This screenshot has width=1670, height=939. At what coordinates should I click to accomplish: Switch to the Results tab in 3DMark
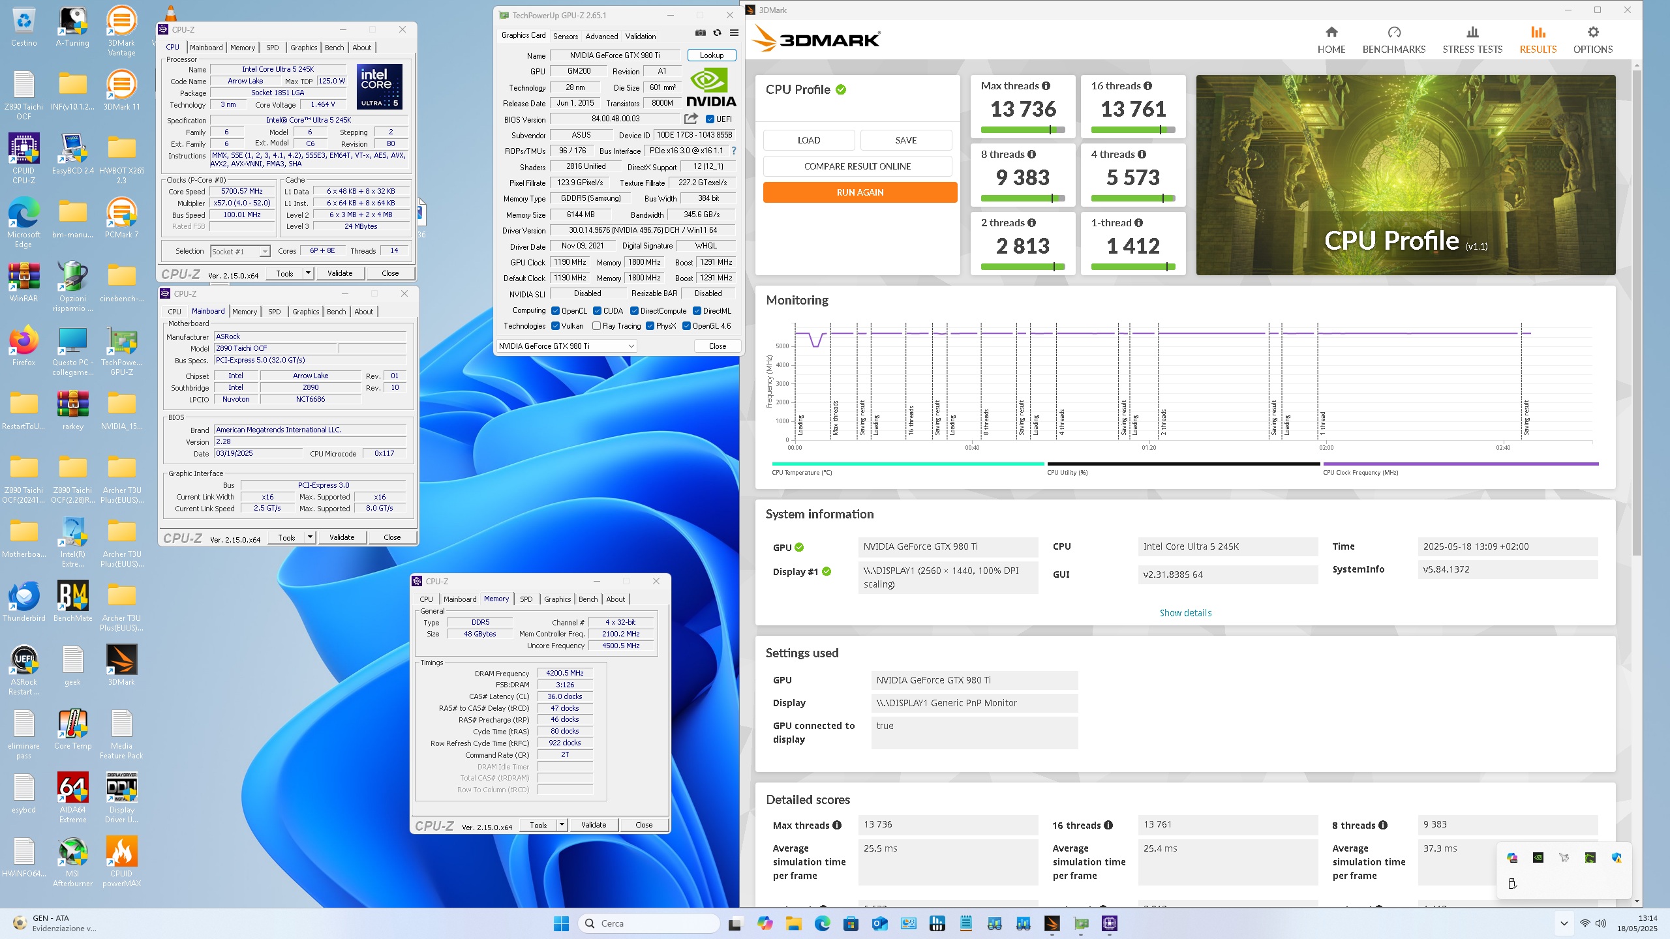(x=1538, y=40)
